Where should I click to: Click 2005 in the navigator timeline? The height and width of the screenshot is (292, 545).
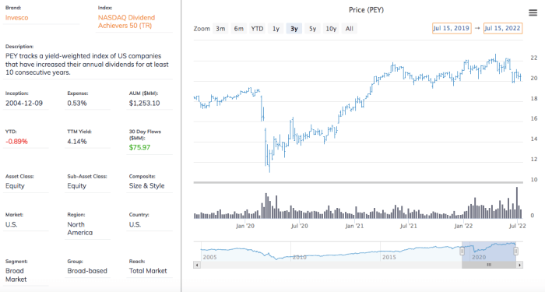(x=209, y=257)
